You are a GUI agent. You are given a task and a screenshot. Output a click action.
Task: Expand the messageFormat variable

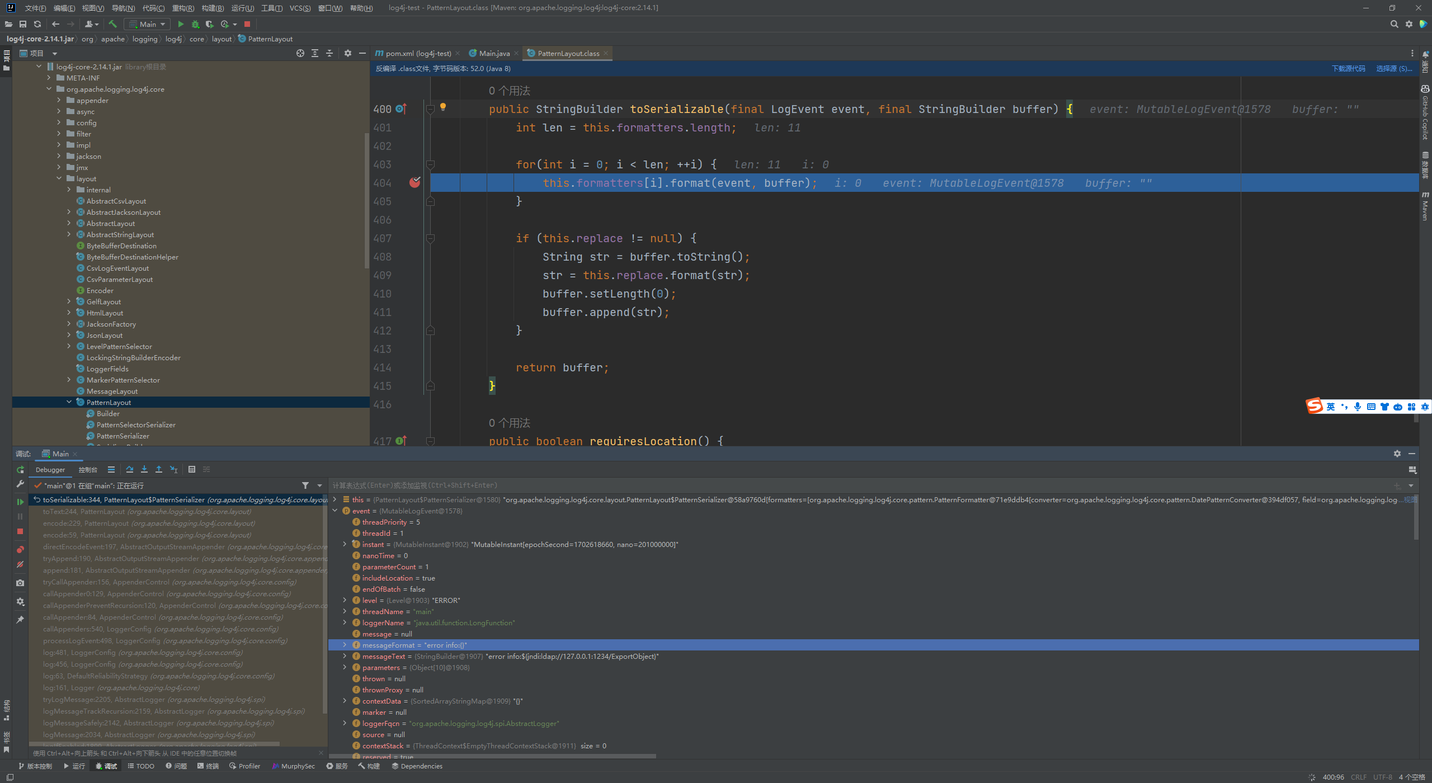[345, 645]
